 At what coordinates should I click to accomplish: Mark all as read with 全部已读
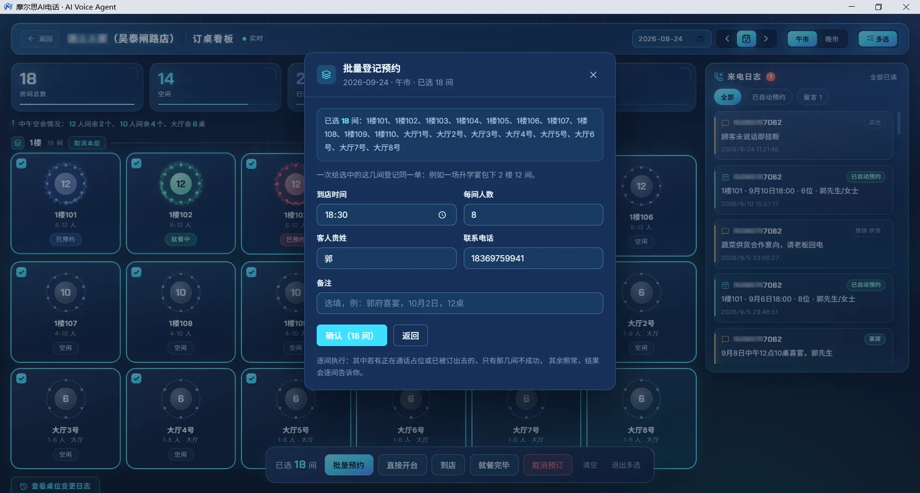tap(883, 77)
